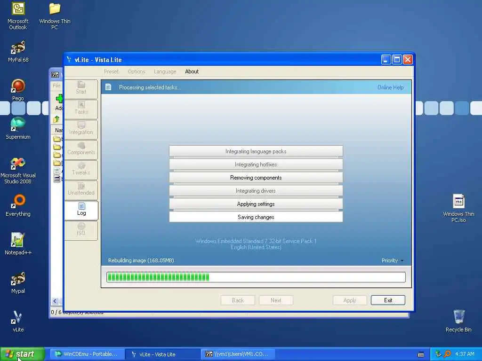Click the magnifier icon in system tray

(447, 354)
